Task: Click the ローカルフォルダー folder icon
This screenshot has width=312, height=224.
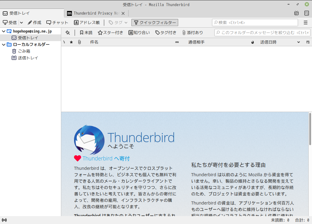Action: 9,44
